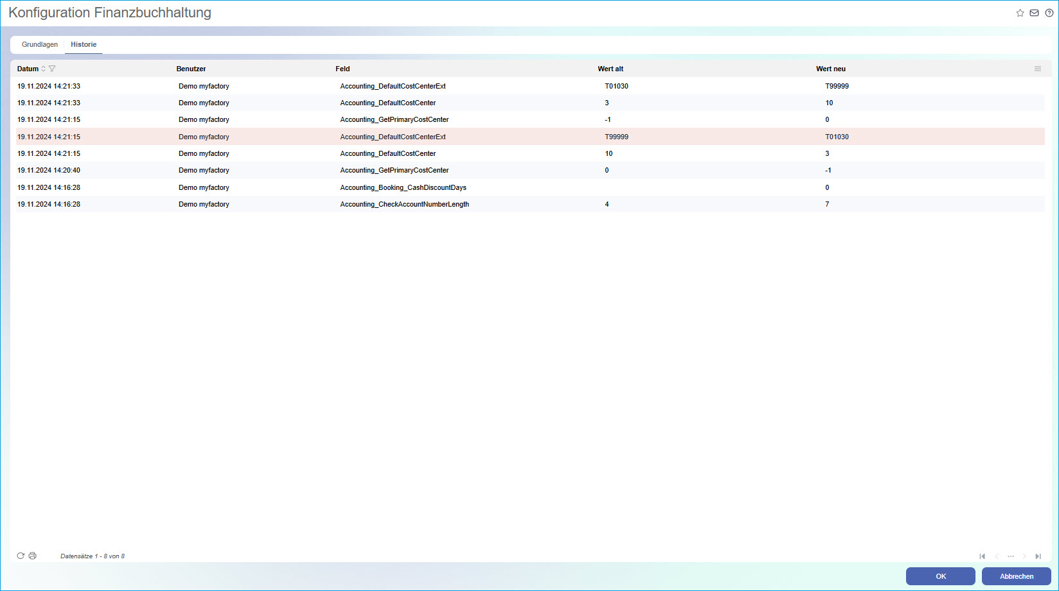Confirm with the OK button
Image resolution: width=1059 pixels, height=591 pixels.
(940, 576)
